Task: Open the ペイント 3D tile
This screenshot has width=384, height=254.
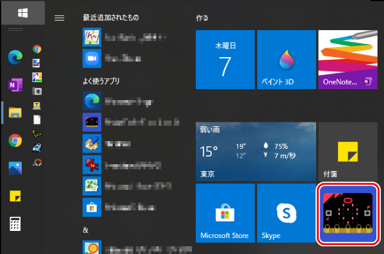Action: point(287,60)
